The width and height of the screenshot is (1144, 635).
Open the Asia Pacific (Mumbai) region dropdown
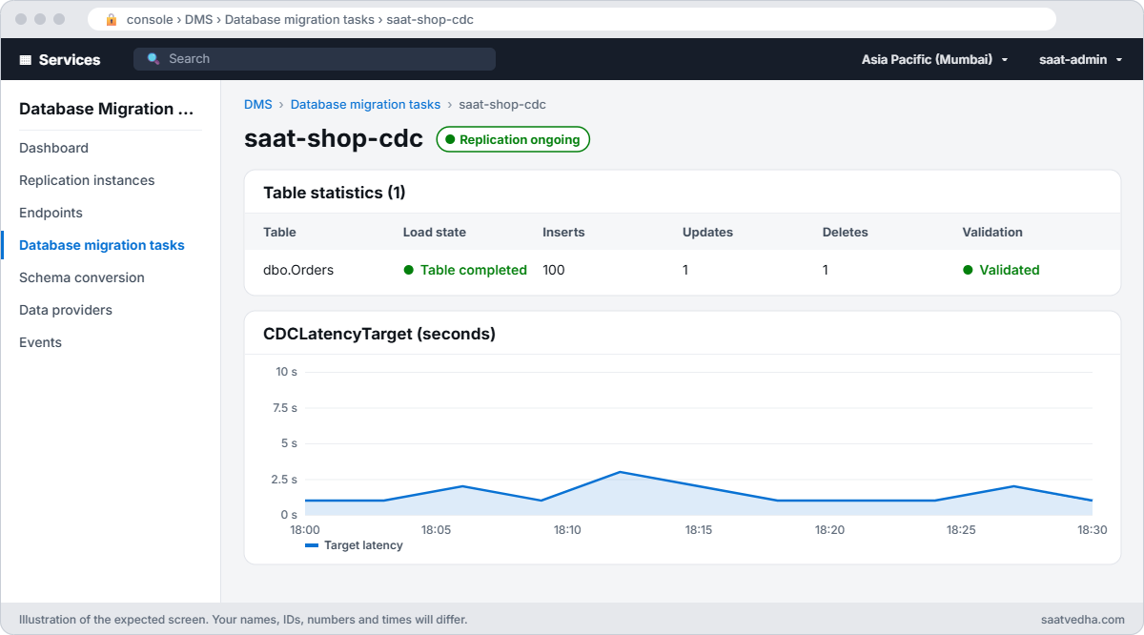tap(934, 59)
